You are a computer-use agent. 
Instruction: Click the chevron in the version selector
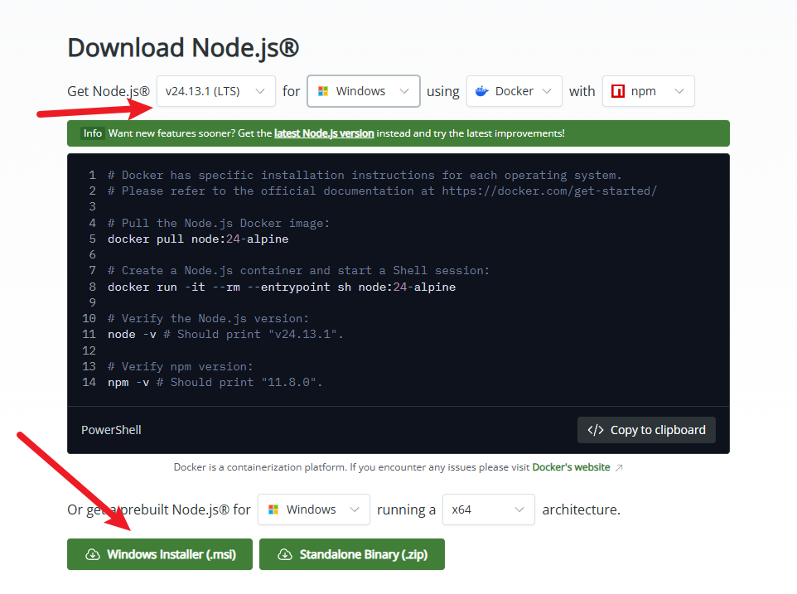pos(260,91)
